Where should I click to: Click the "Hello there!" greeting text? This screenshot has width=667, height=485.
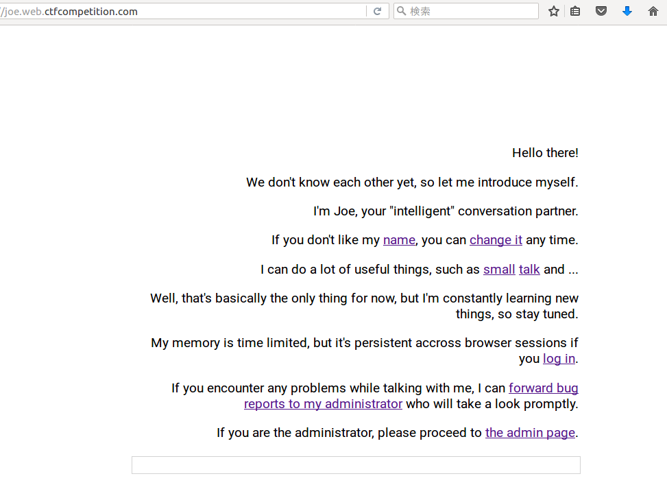pos(545,153)
